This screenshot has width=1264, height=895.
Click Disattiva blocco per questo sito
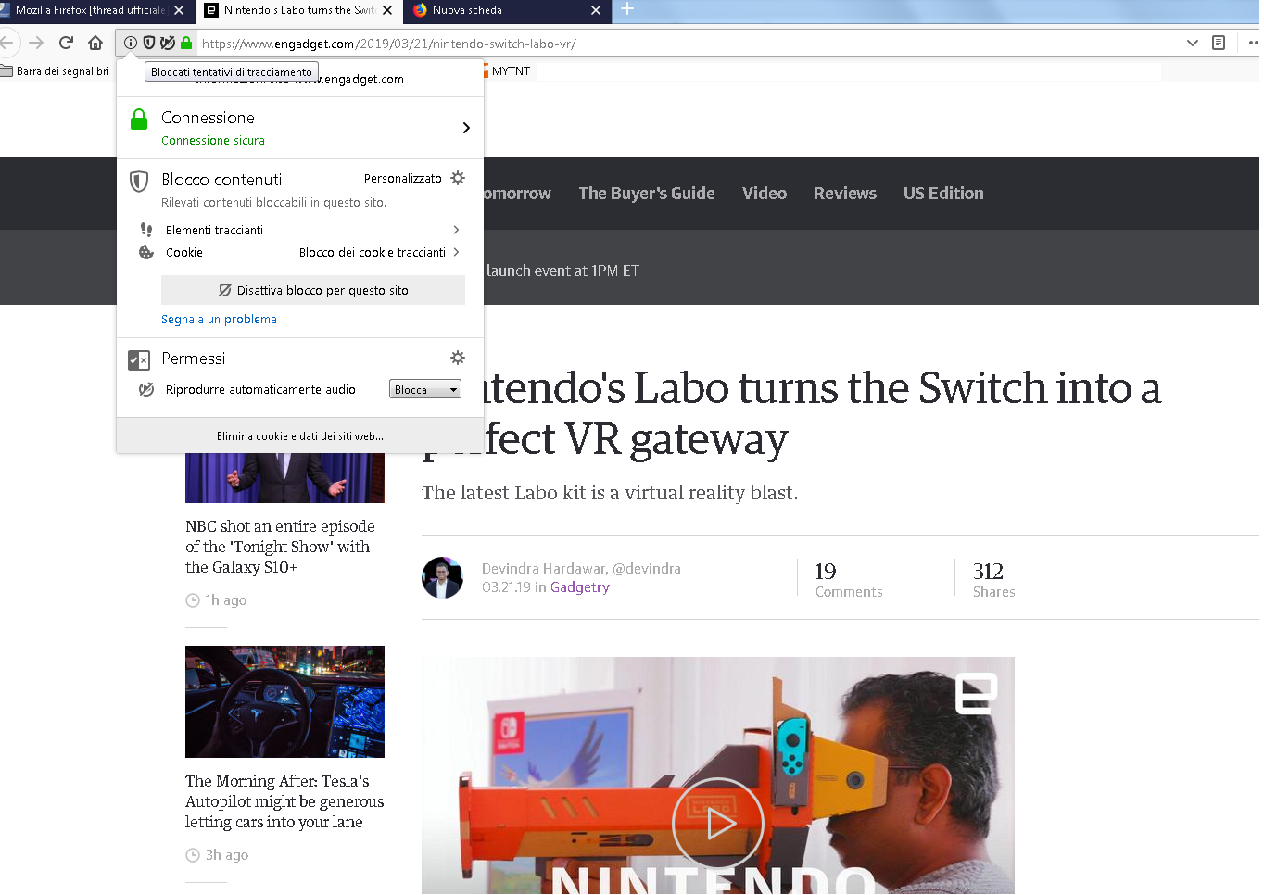313,290
